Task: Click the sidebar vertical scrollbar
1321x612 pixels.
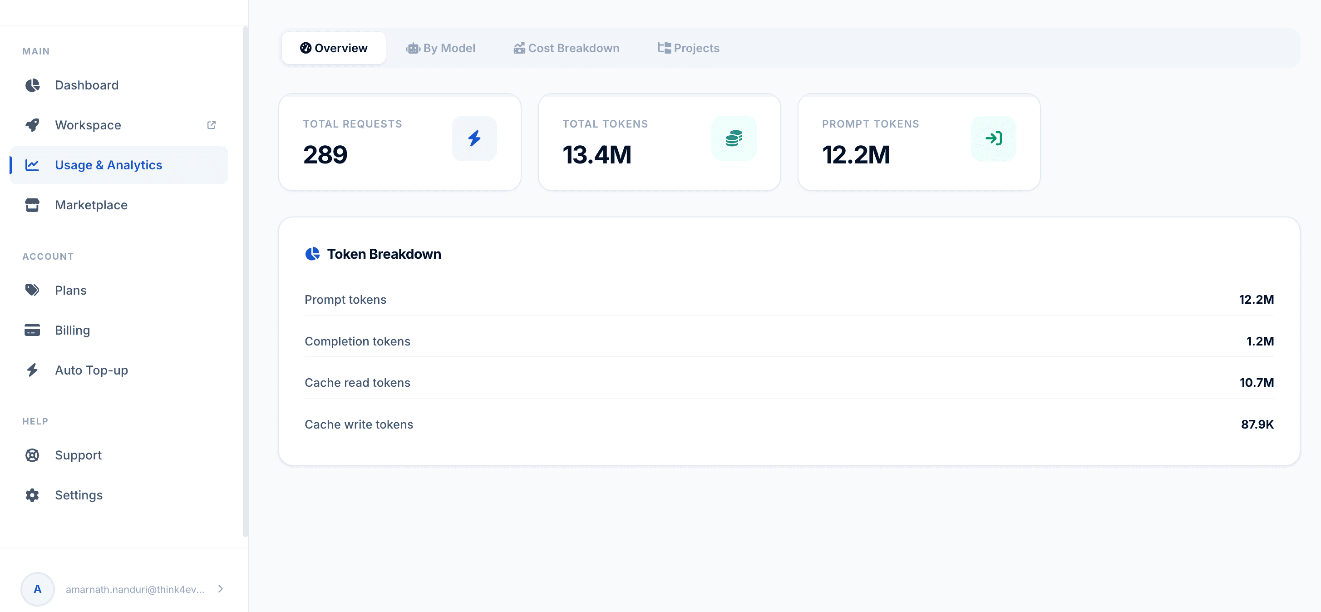Action: 245,281
